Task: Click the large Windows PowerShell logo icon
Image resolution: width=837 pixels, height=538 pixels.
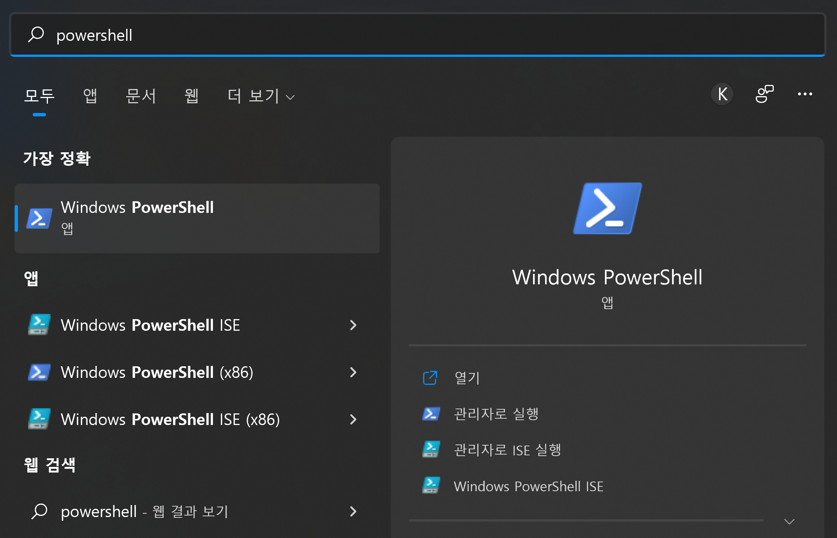Action: tap(607, 208)
